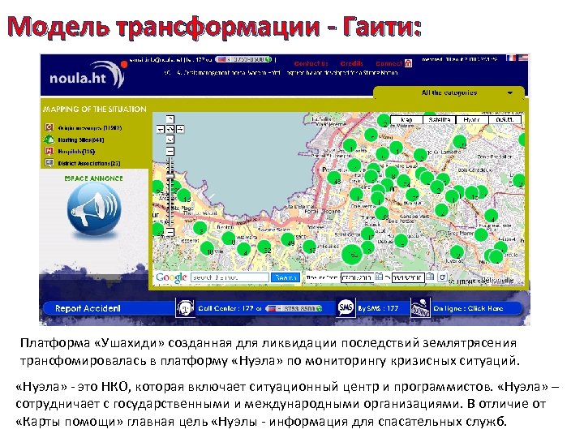Viewport: 584px width, 438px height.
Task: Click the noula.ht logo
Action: pos(88,75)
